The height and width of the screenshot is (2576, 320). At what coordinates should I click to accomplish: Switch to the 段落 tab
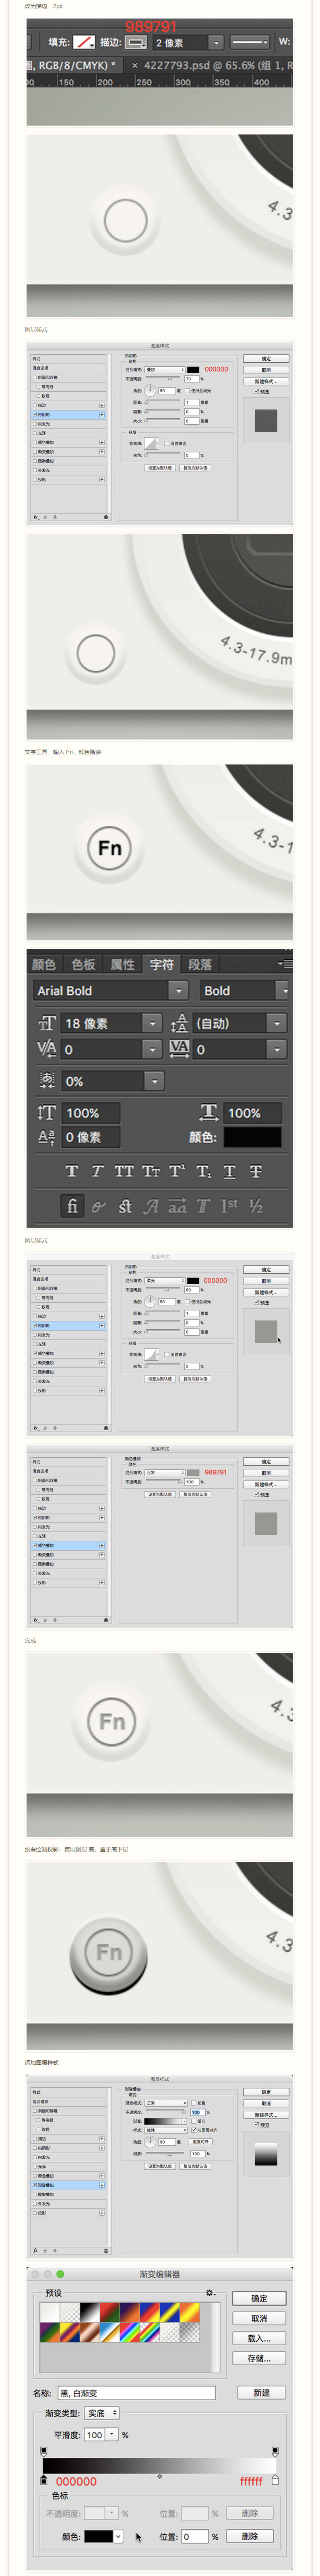[200, 964]
